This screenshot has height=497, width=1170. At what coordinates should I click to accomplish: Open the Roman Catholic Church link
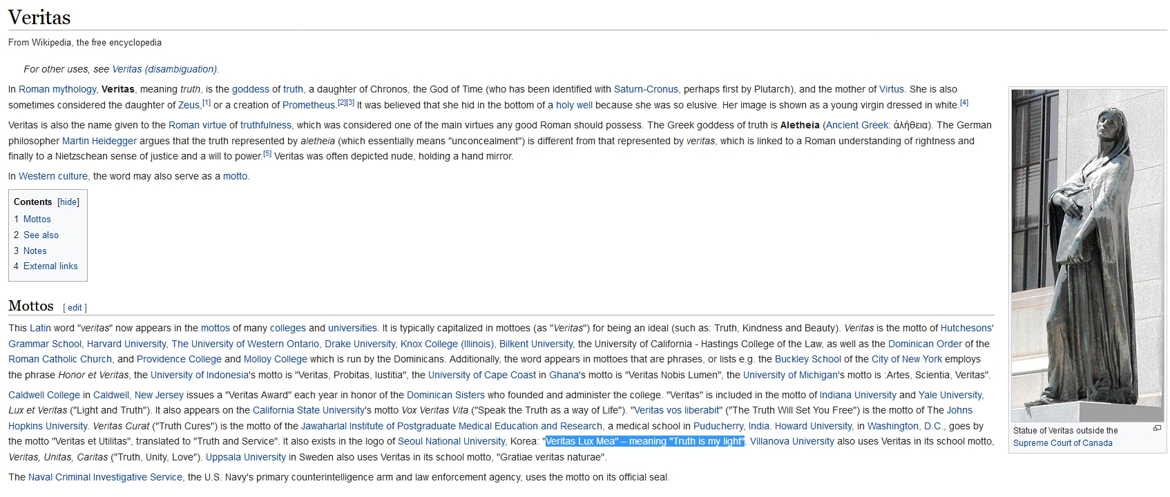coord(60,360)
